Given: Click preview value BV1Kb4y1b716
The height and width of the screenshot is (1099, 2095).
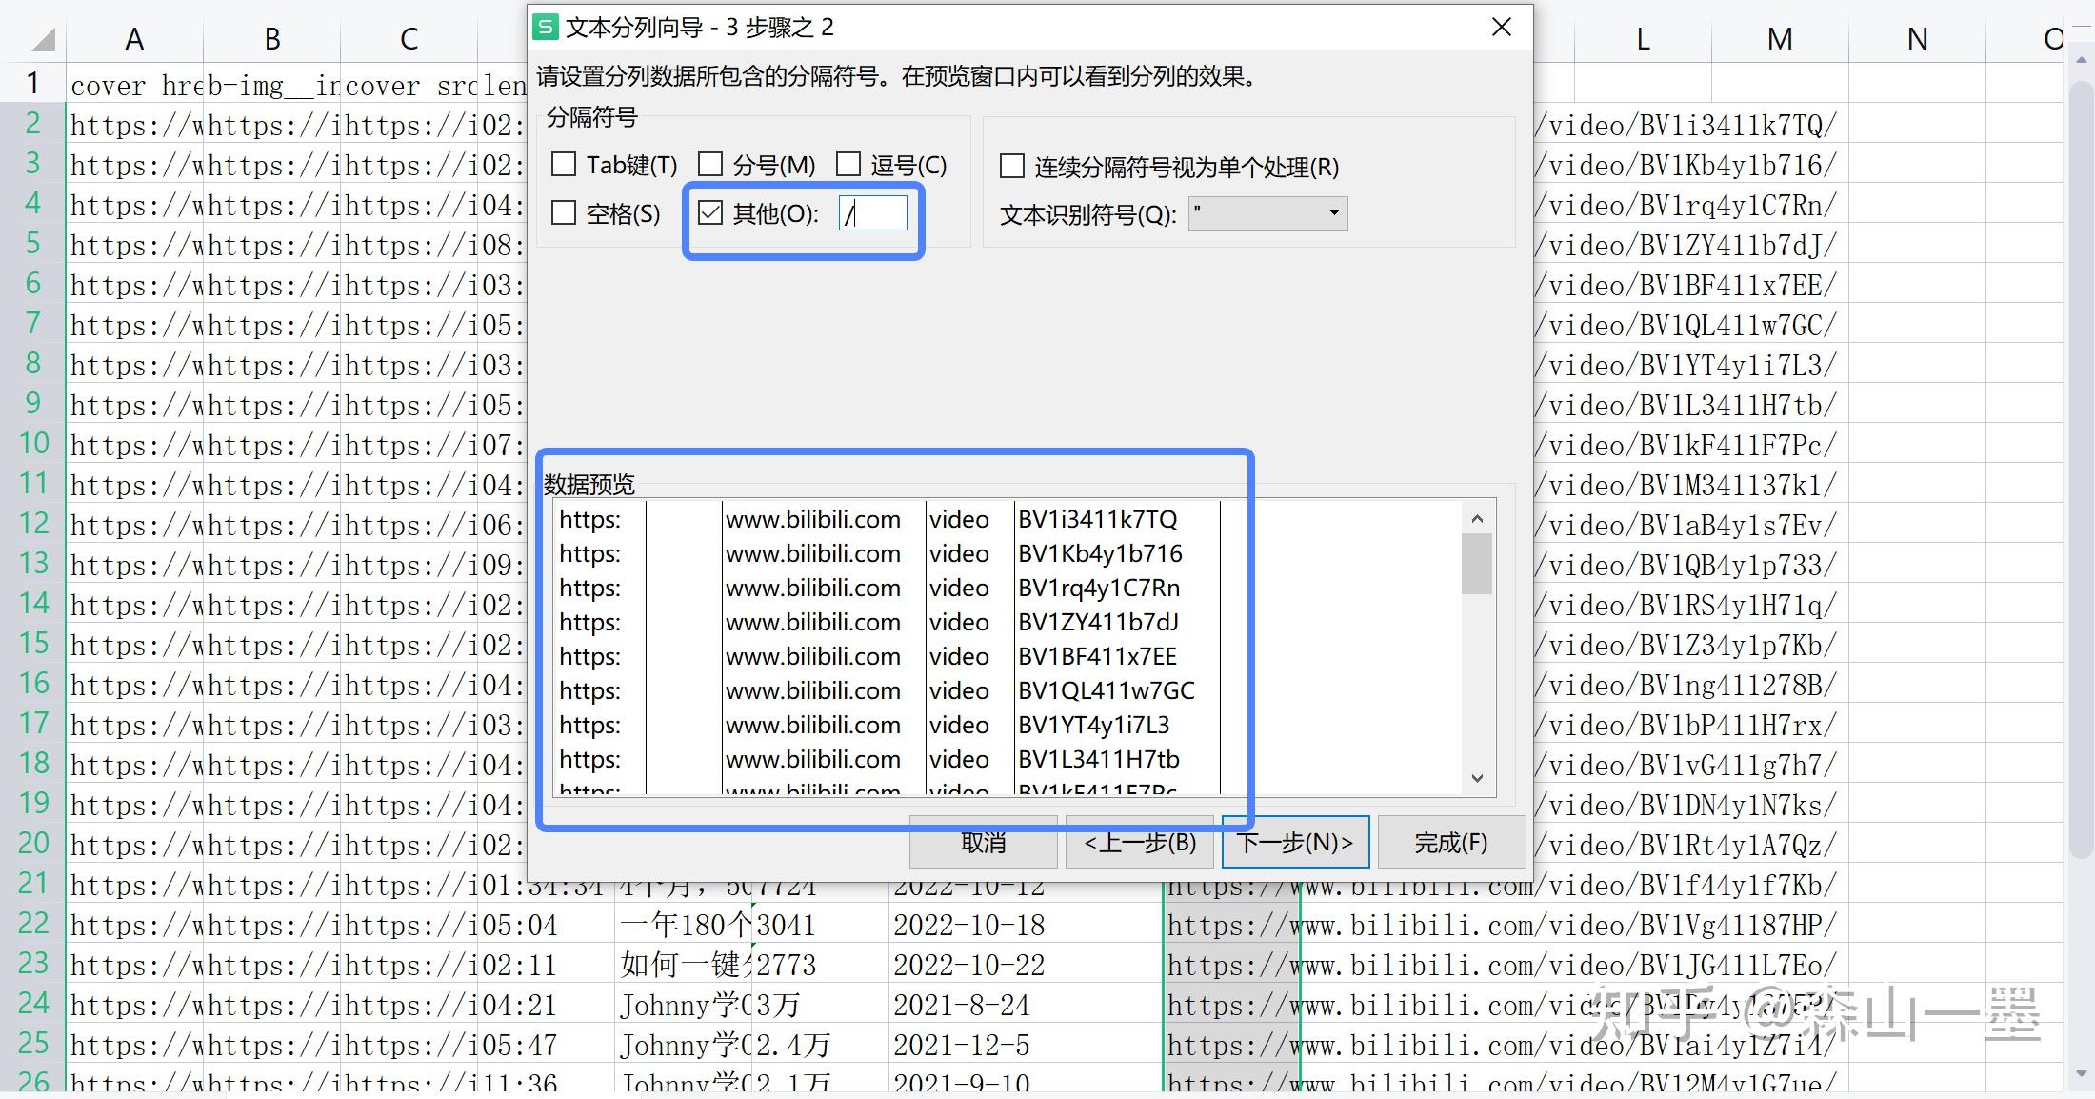Looking at the screenshot, I should point(1100,553).
